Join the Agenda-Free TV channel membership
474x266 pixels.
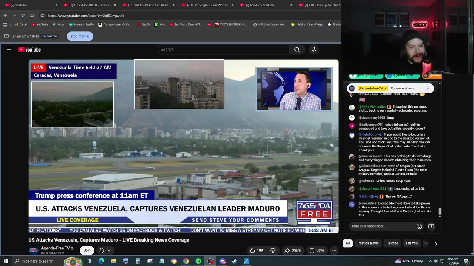87,250
